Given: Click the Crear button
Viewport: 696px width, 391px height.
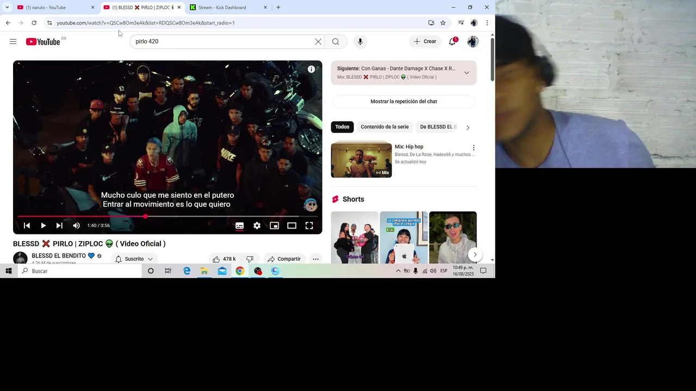Looking at the screenshot, I should coord(425,41).
